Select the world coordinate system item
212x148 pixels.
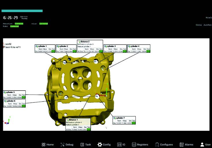[8, 44]
